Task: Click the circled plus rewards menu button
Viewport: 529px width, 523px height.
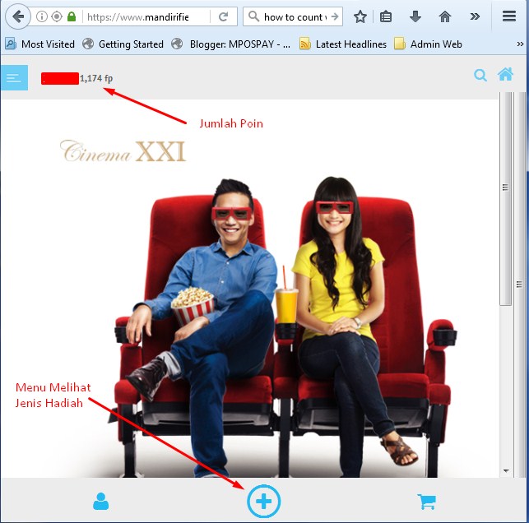Action: click(x=264, y=501)
